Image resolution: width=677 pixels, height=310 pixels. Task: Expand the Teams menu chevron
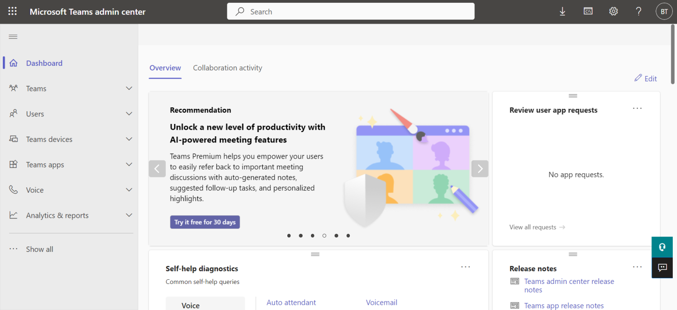129,89
